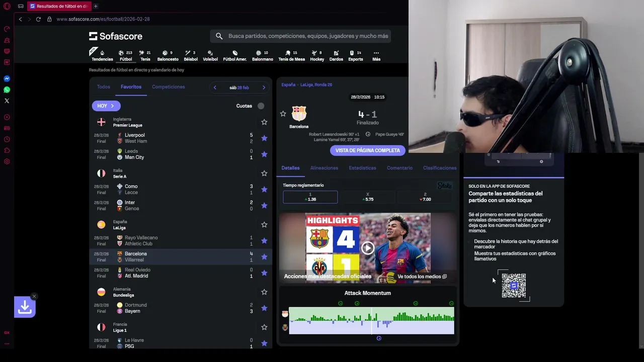The image size is (644, 362).
Task: Open the Opera main menu logo
Action: click(7, 7)
